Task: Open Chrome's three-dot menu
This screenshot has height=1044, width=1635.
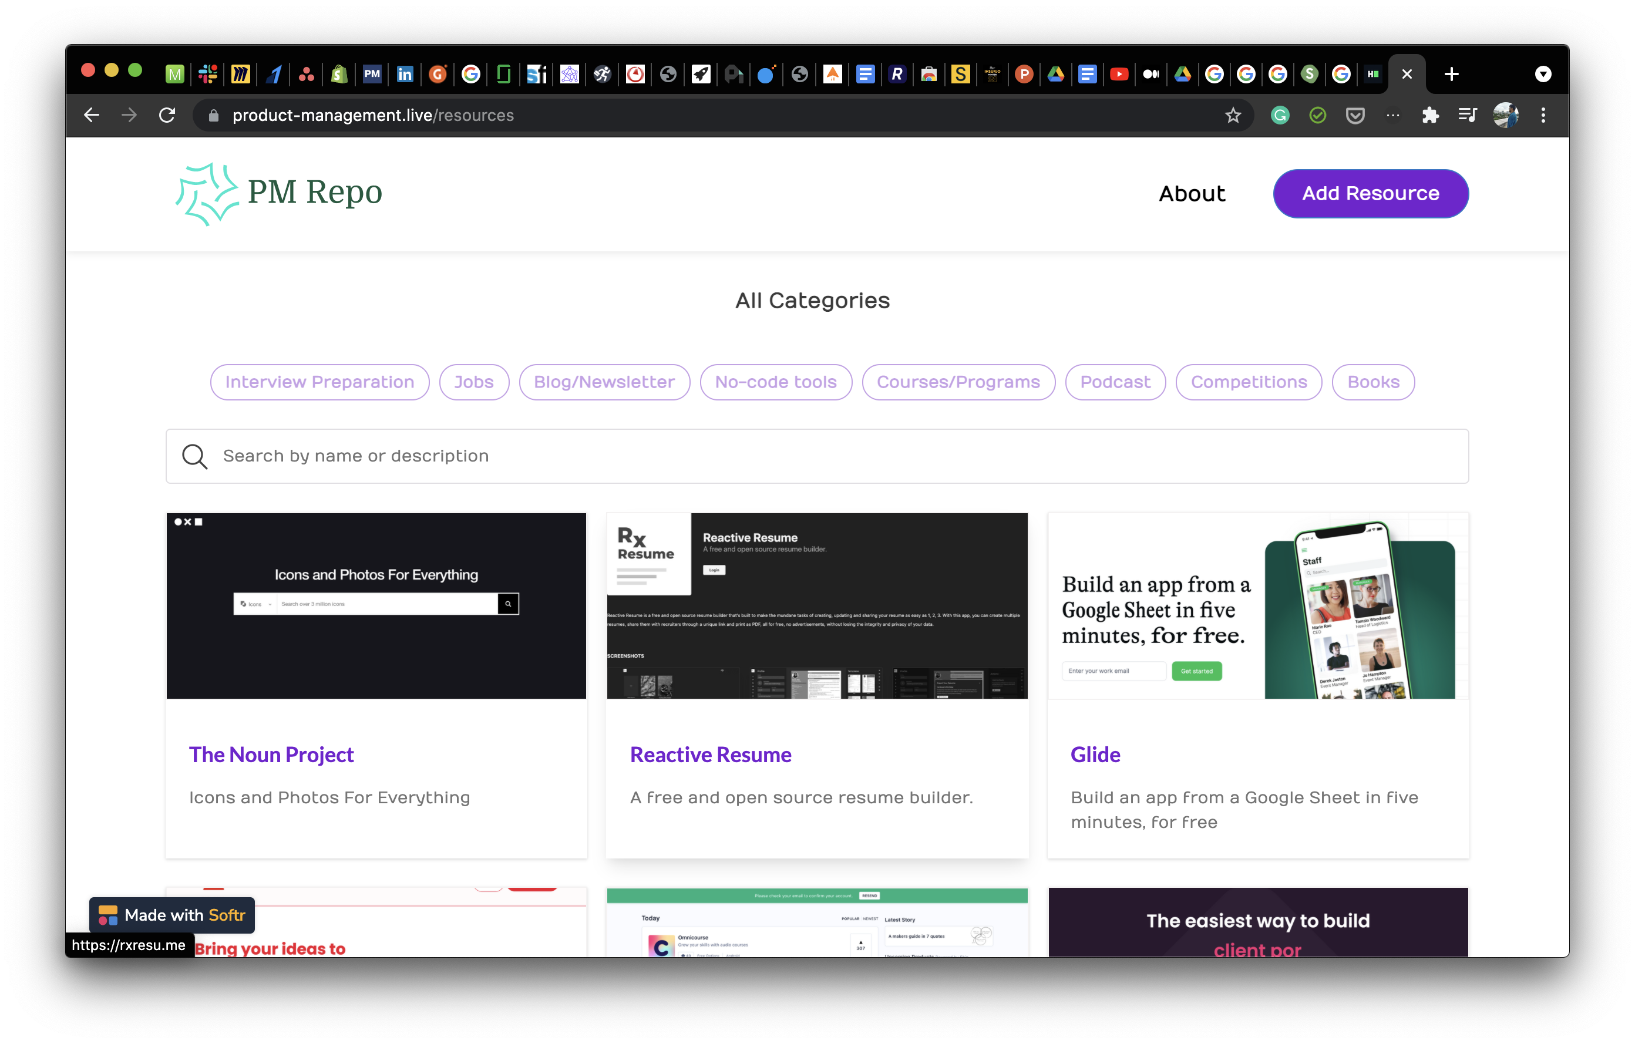Action: click(1543, 116)
